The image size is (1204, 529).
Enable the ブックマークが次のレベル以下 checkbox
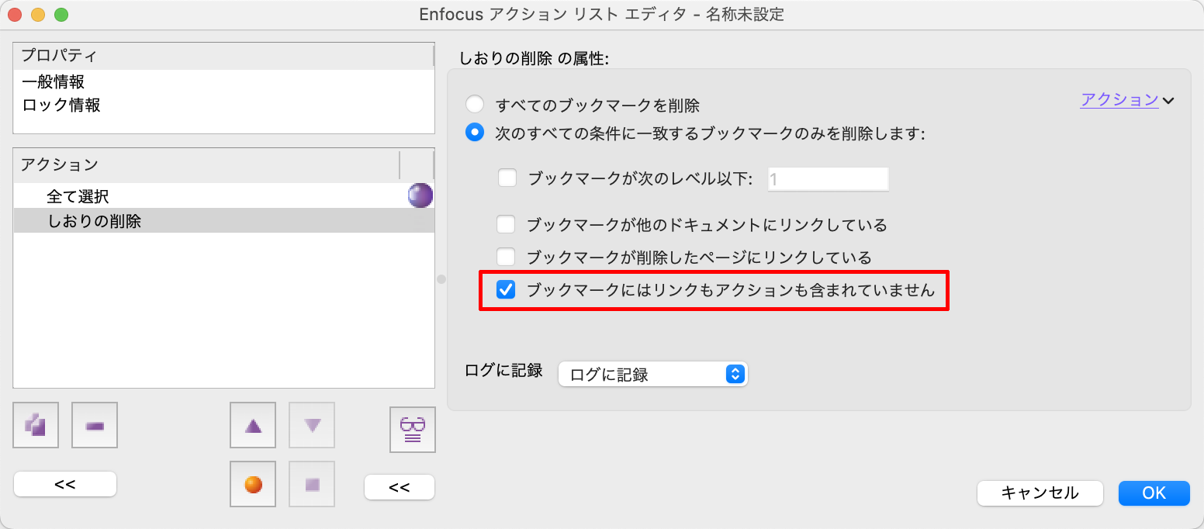coord(507,178)
